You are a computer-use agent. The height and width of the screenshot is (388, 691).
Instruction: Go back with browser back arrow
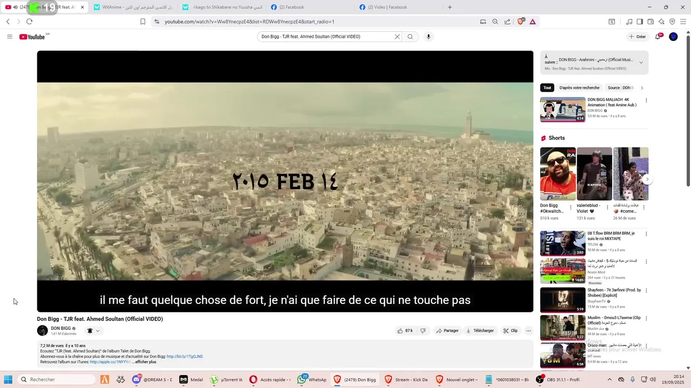(x=8, y=22)
